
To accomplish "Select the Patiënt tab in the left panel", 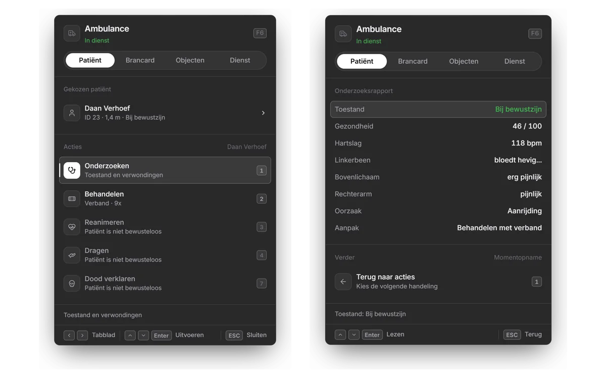I will [90, 60].
